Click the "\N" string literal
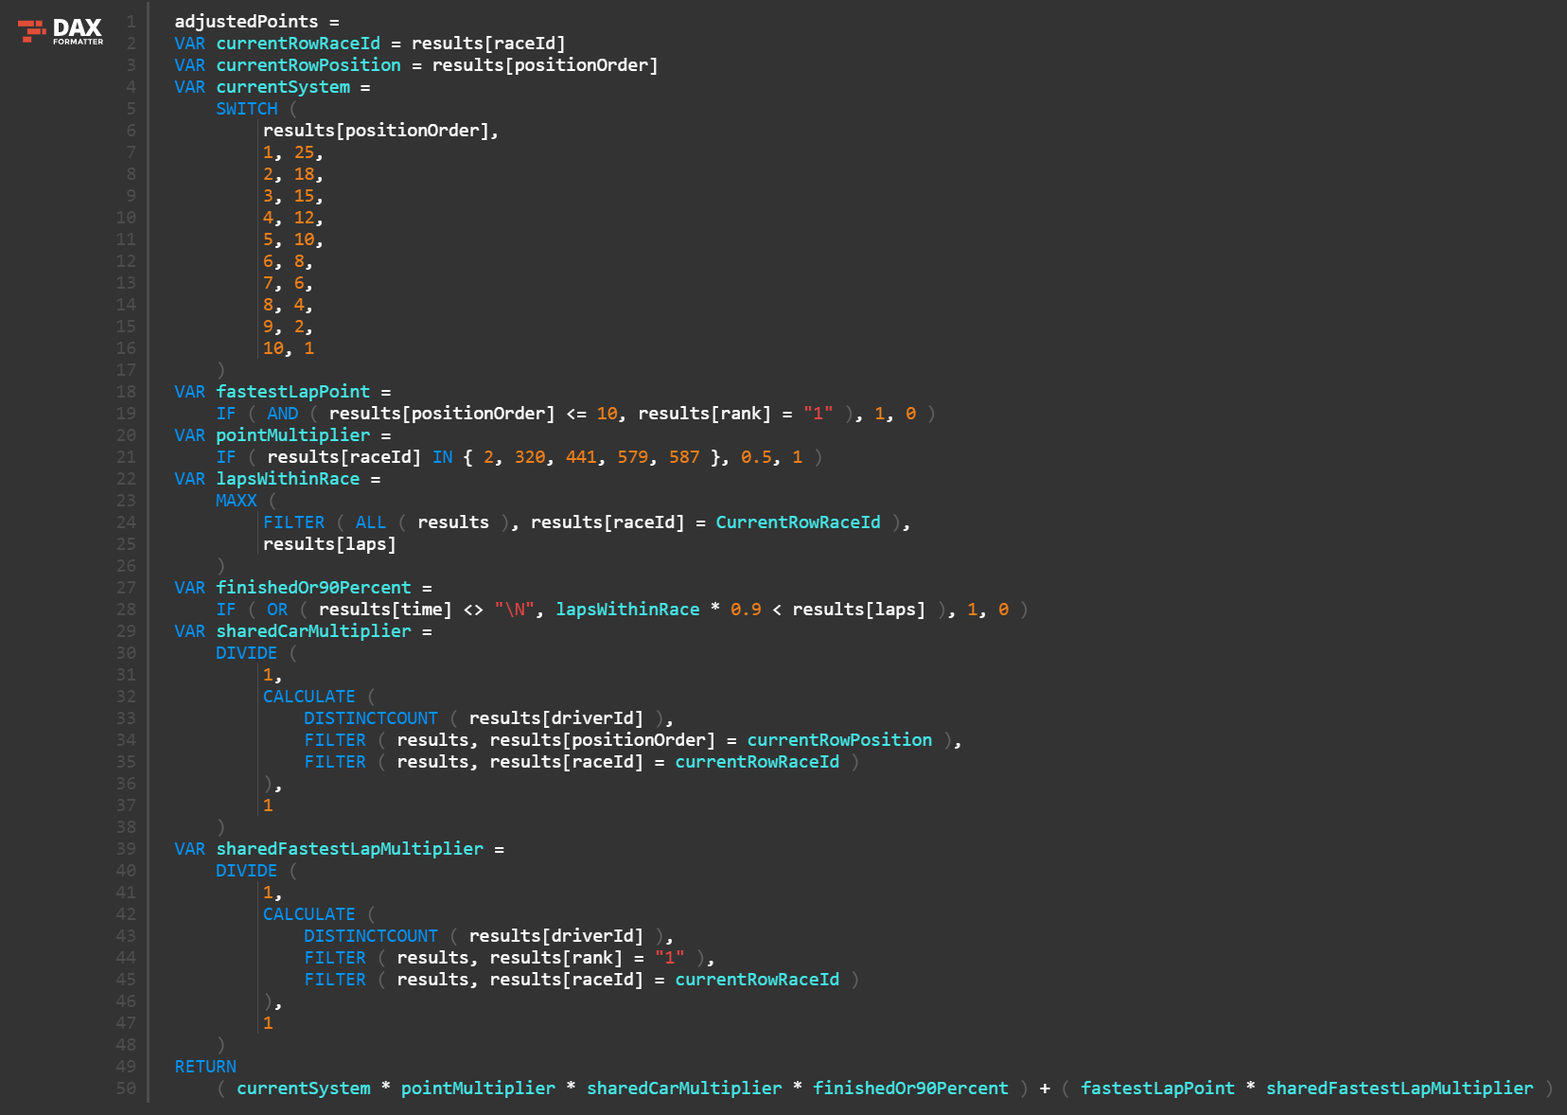The width and height of the screenshot is (1567, 1115). click(x=514, y=610)
